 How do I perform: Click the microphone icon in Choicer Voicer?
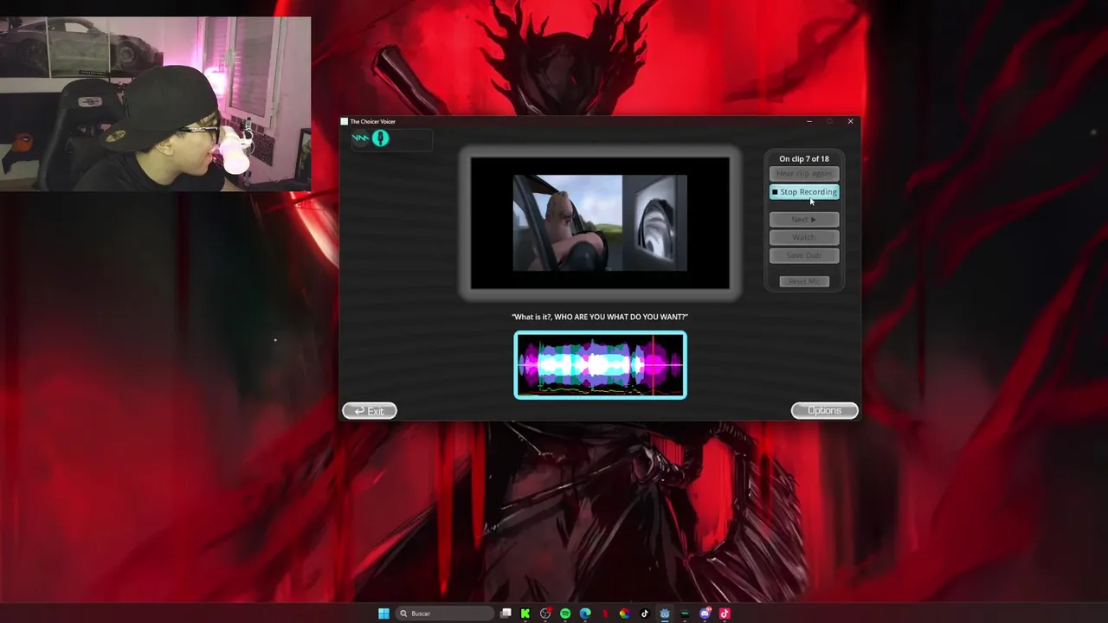tap(381, 138)
